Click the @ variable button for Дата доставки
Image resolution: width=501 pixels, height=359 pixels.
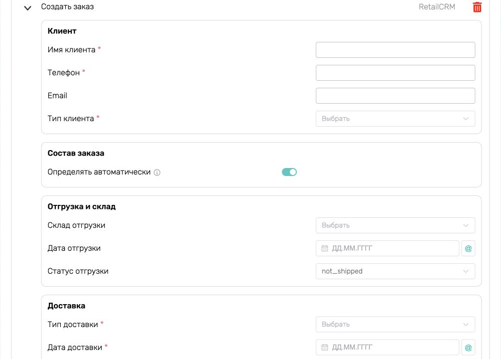(x=468, y=348)
